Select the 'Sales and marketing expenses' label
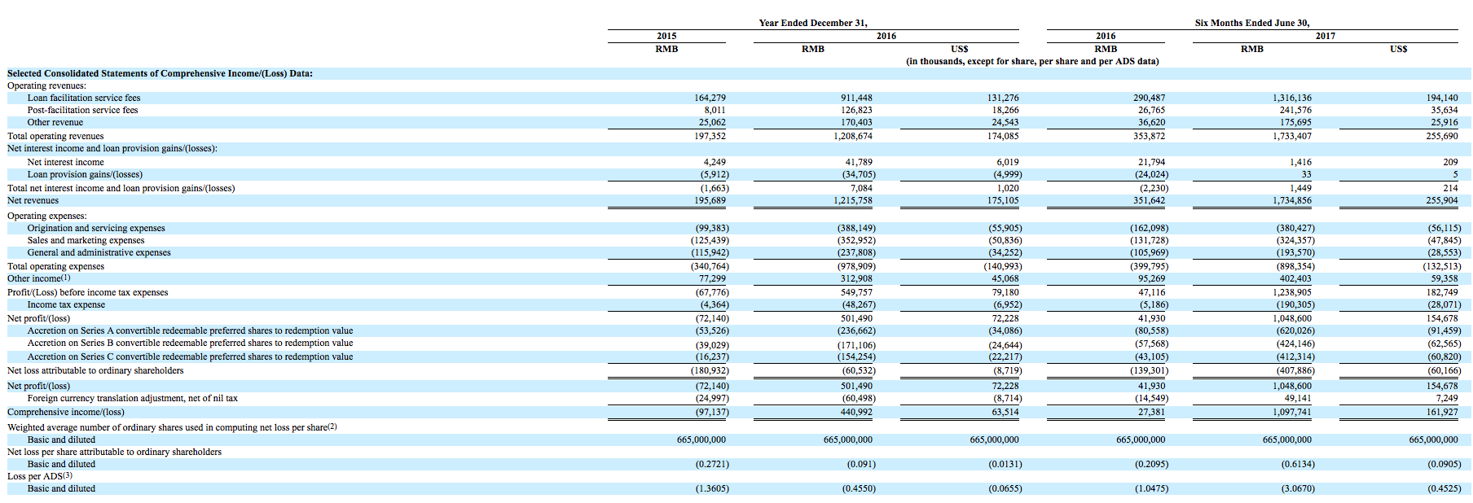Image resolution: width=1473 pixels, height=503 pixels. pos(86,240)
